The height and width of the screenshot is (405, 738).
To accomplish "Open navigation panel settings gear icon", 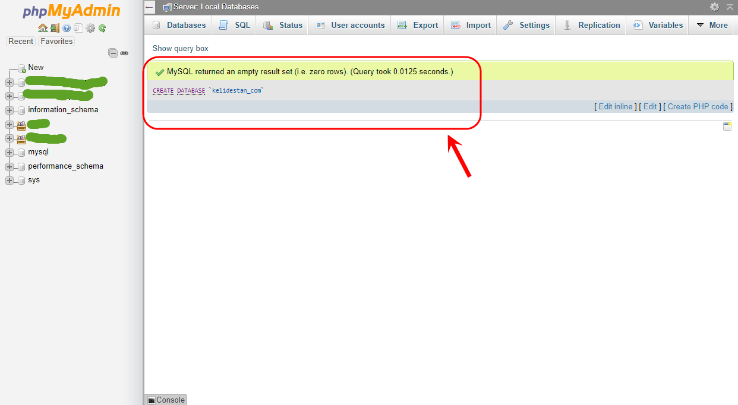I will tap(90, 28).
